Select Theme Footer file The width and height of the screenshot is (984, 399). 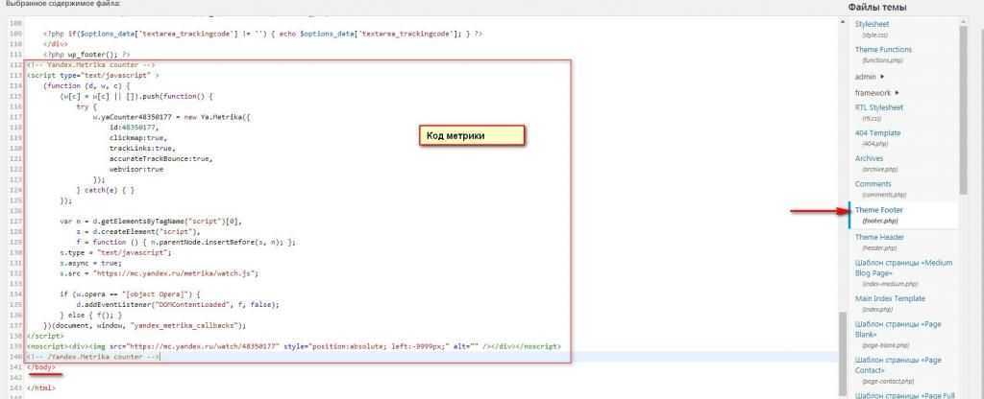[878, 209]
